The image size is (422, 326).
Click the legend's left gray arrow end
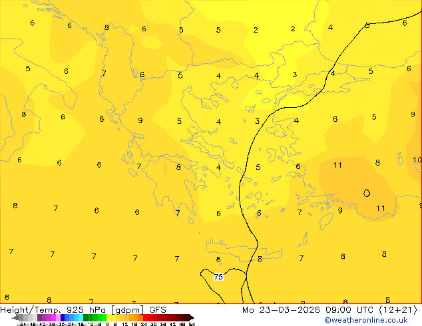[x=15, y=318]
